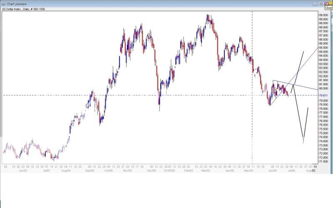
Task: Click the 85.000 level on price scale
Action: (x=324, y=52)
